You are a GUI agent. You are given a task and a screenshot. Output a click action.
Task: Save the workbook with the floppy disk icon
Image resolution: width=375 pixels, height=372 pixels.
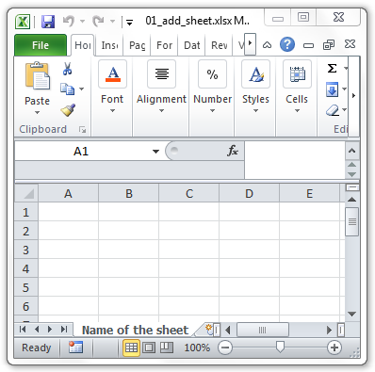tap(48, 22)
